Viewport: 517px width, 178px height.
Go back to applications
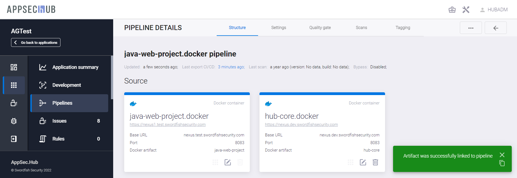pyautogui.click(x=36, y=42)
